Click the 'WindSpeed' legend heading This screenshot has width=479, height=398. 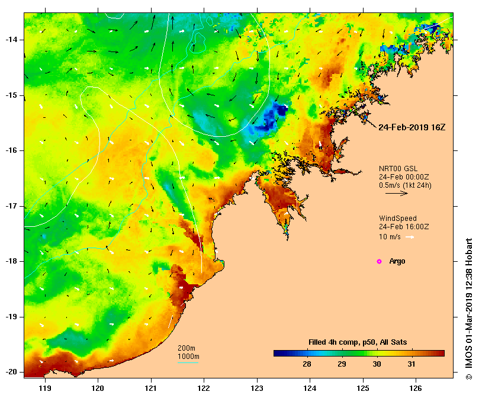(398, 219)
